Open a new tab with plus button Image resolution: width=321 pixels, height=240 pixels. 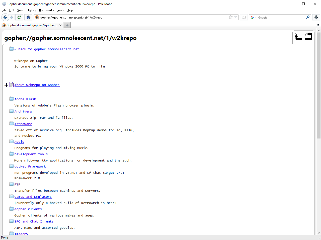point(67,25)
